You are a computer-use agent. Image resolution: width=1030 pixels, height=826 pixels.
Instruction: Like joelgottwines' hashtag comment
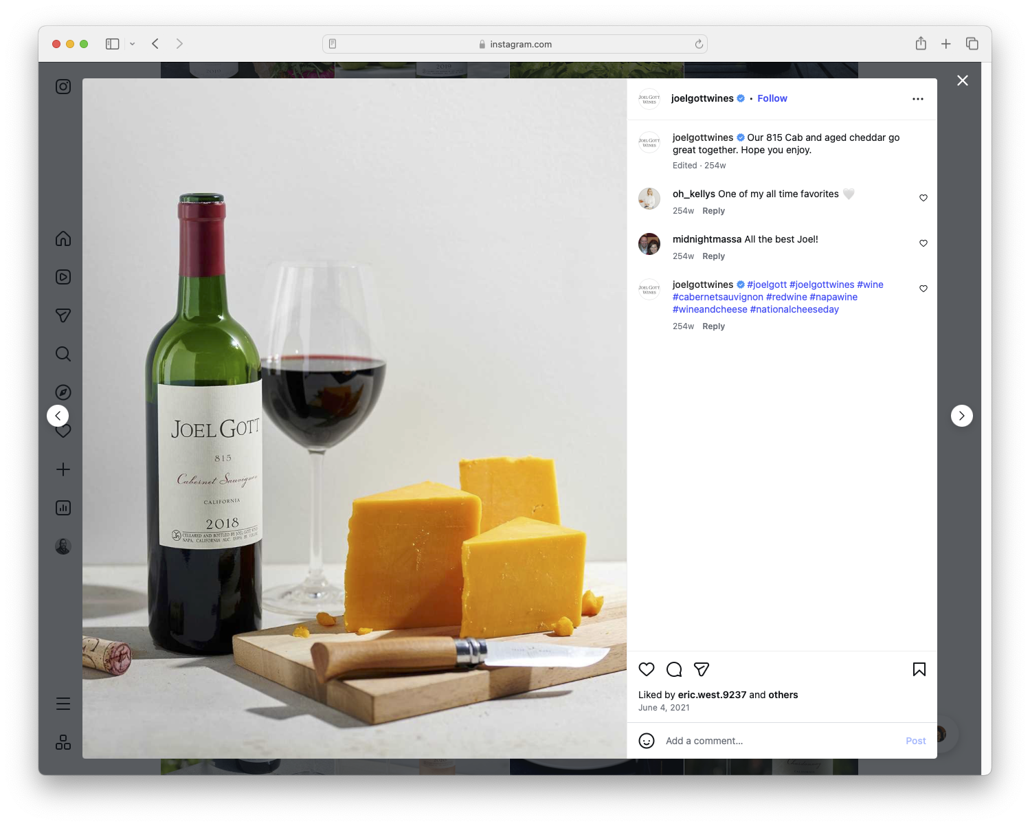(x=923, y=289)
